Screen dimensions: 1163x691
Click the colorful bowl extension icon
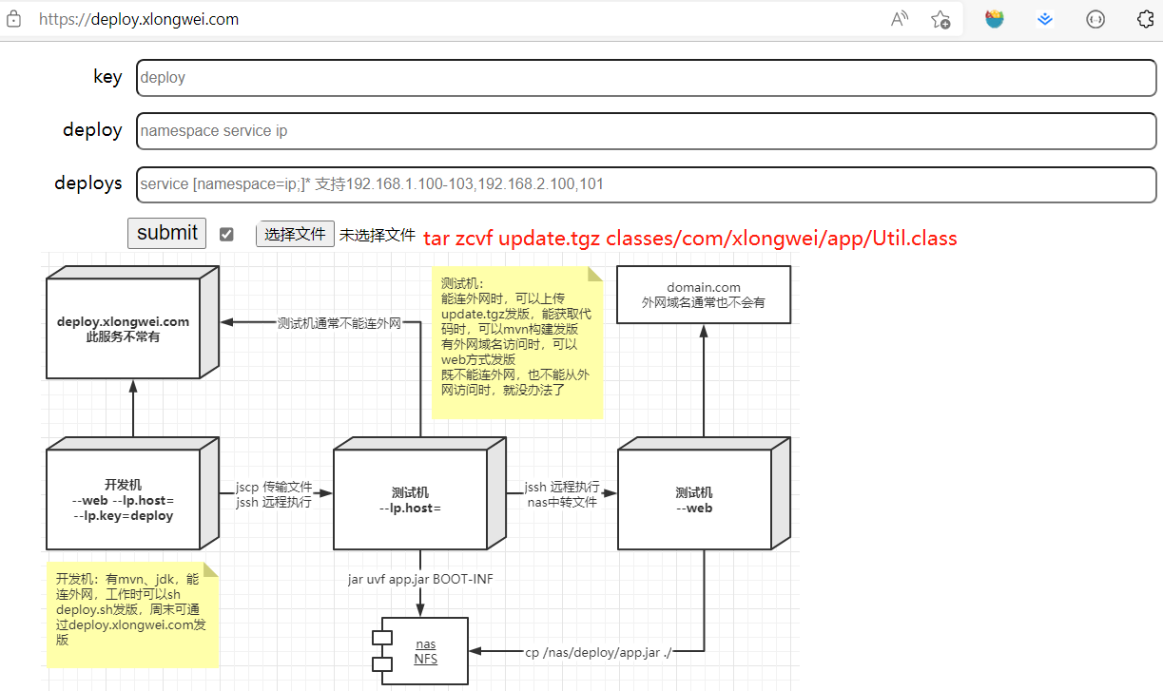[x=995, y=19]
